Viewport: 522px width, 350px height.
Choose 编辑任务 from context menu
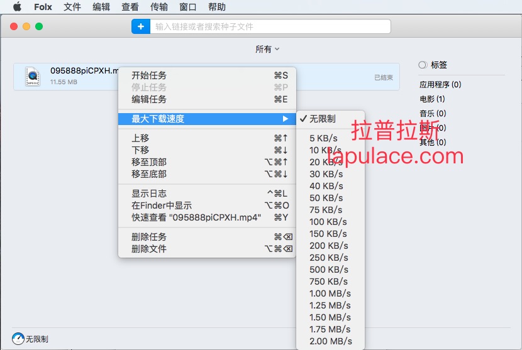click(x=207, y=99)
